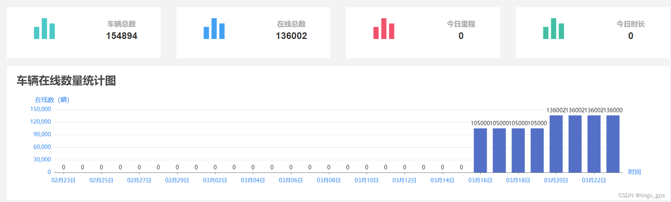The height and width of the screenshot is (202, 671).
Task: Click the green bar chart icon for 今日时长
Action: (x=553, y=28)
